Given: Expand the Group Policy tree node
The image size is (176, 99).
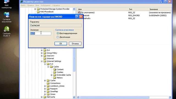Looking at the screenshot, I should pyautogui.click(x=42, y=53).
